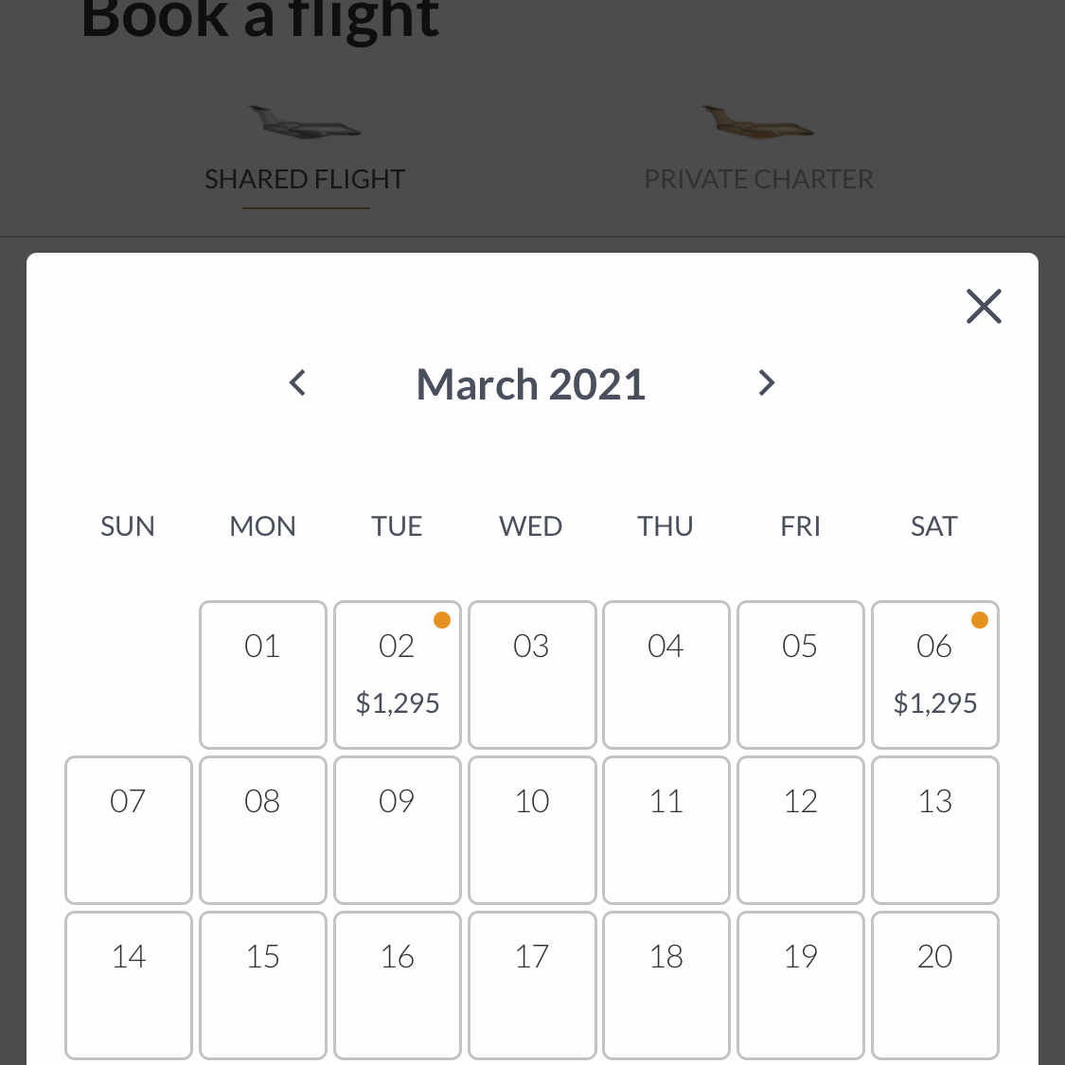Go to the previous month
Viewport: 1065px width, 1065px height.
point(296,382)
